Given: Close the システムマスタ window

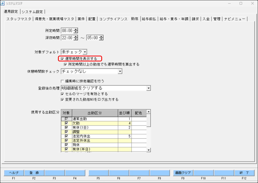Looking at the screenshot, I should [252, 3].
